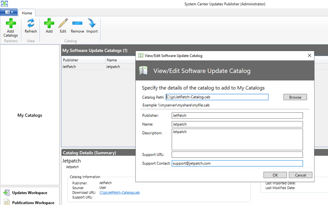Click the Browse button
The height and width of the screenshot is (205, 328).
click(x=295, y=97)
